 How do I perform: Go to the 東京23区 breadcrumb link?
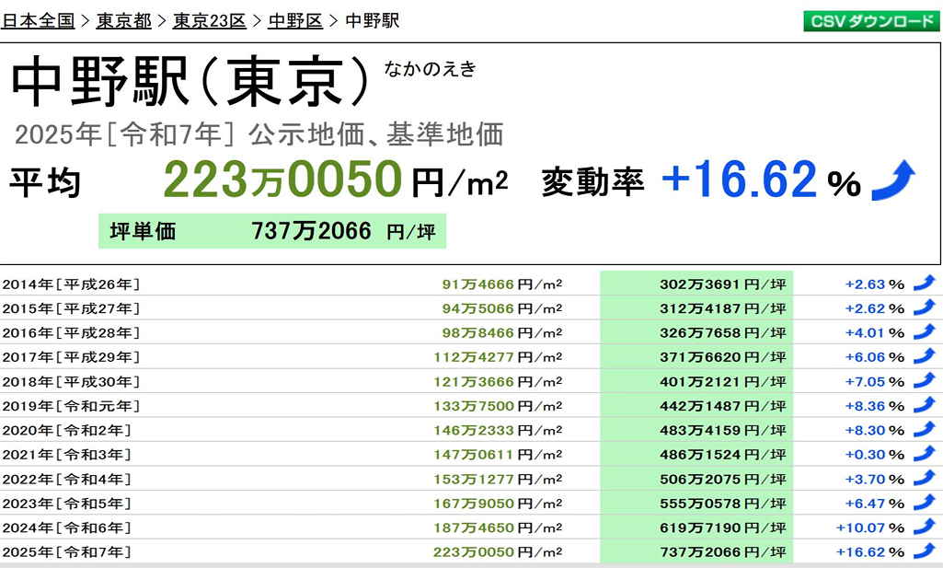tap(209, 21)
